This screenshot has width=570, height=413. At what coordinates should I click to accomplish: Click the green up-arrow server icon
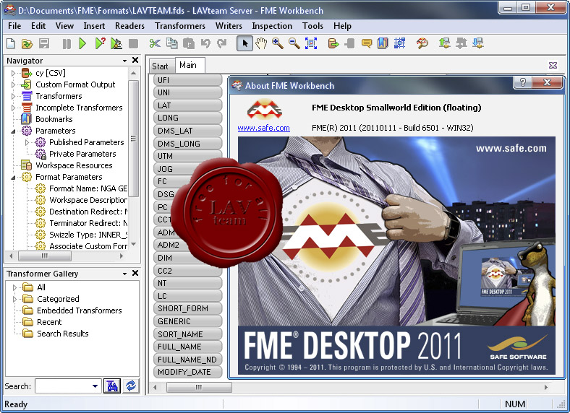444,43
